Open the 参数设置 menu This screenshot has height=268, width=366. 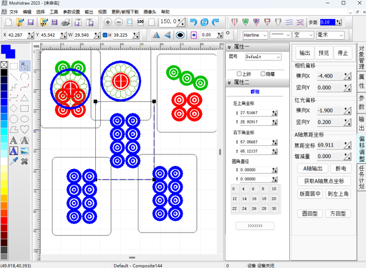pyautogui.click(x=71, y=12)
